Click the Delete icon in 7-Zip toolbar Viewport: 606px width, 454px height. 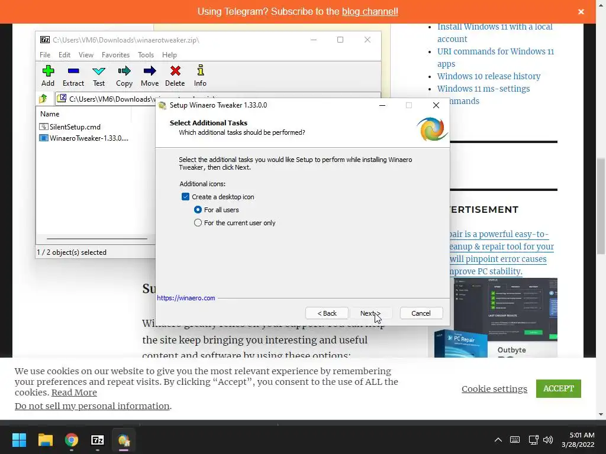(x=175, y=76)
